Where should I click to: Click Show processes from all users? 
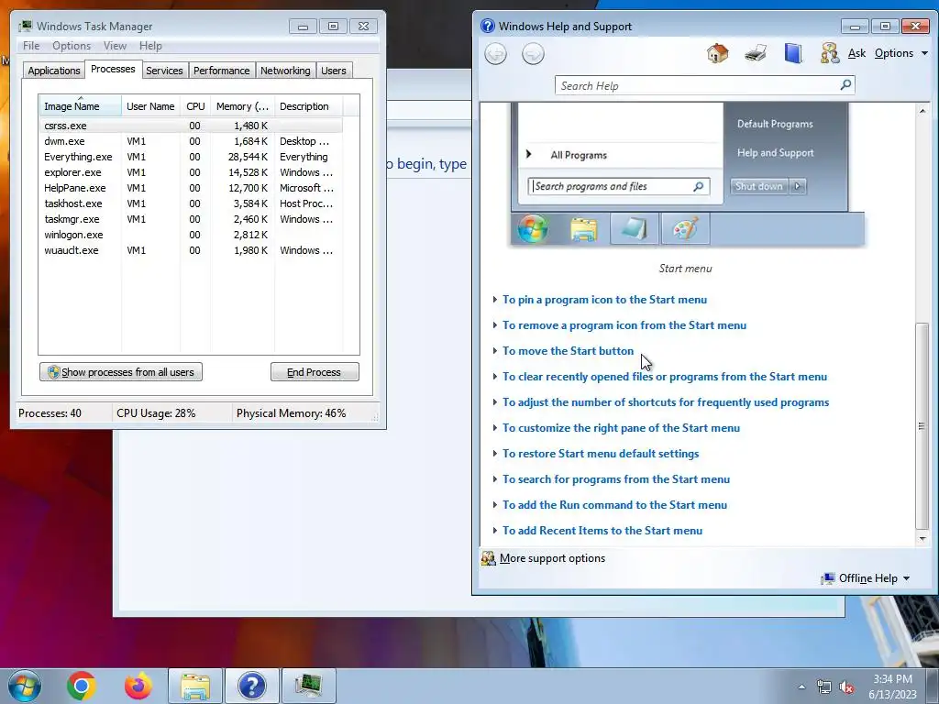[121, 372]
